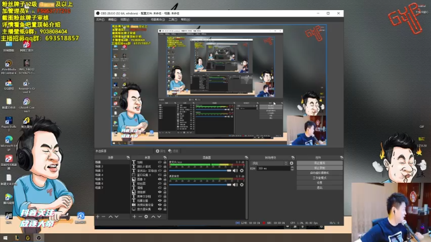Pop out the 混音器 dock panel
Image resolution: width=431 pixels, height=242 pixels.
[x=246, y=157]
